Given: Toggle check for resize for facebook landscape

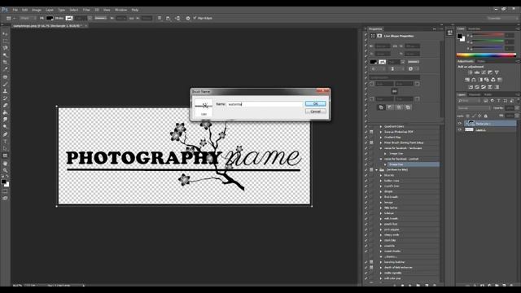Looking at the screenshot, I should click(x=366, y=148).
